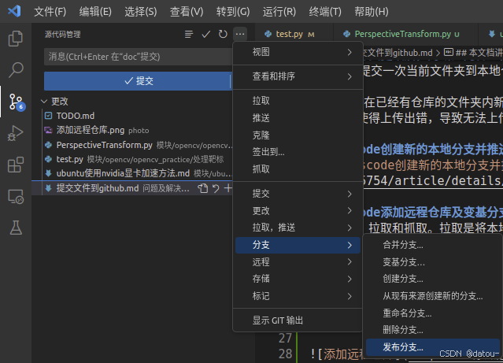Expand the 更改 submenu in menu
This screenshot has height=363, width=503.
(x=298, y=211)
